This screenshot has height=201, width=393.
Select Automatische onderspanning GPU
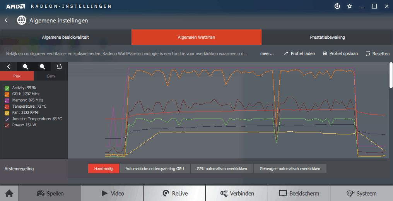coord(155,168)
